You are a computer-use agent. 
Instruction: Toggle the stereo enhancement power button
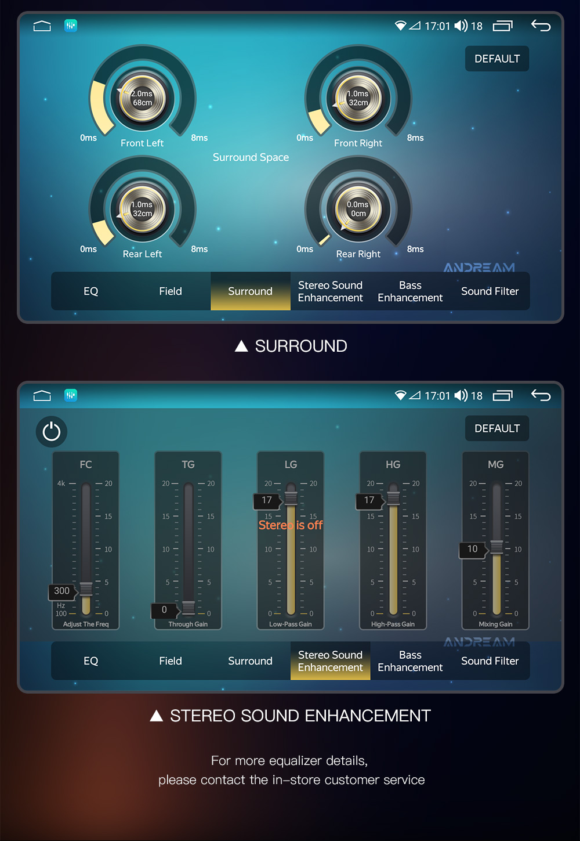pos(52,432)
